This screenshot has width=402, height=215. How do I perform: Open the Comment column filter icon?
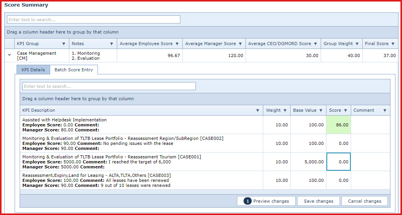(385, 111)
